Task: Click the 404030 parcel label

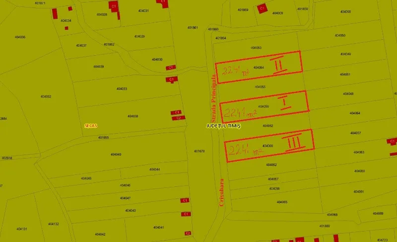Action: [x=157, y=60]
